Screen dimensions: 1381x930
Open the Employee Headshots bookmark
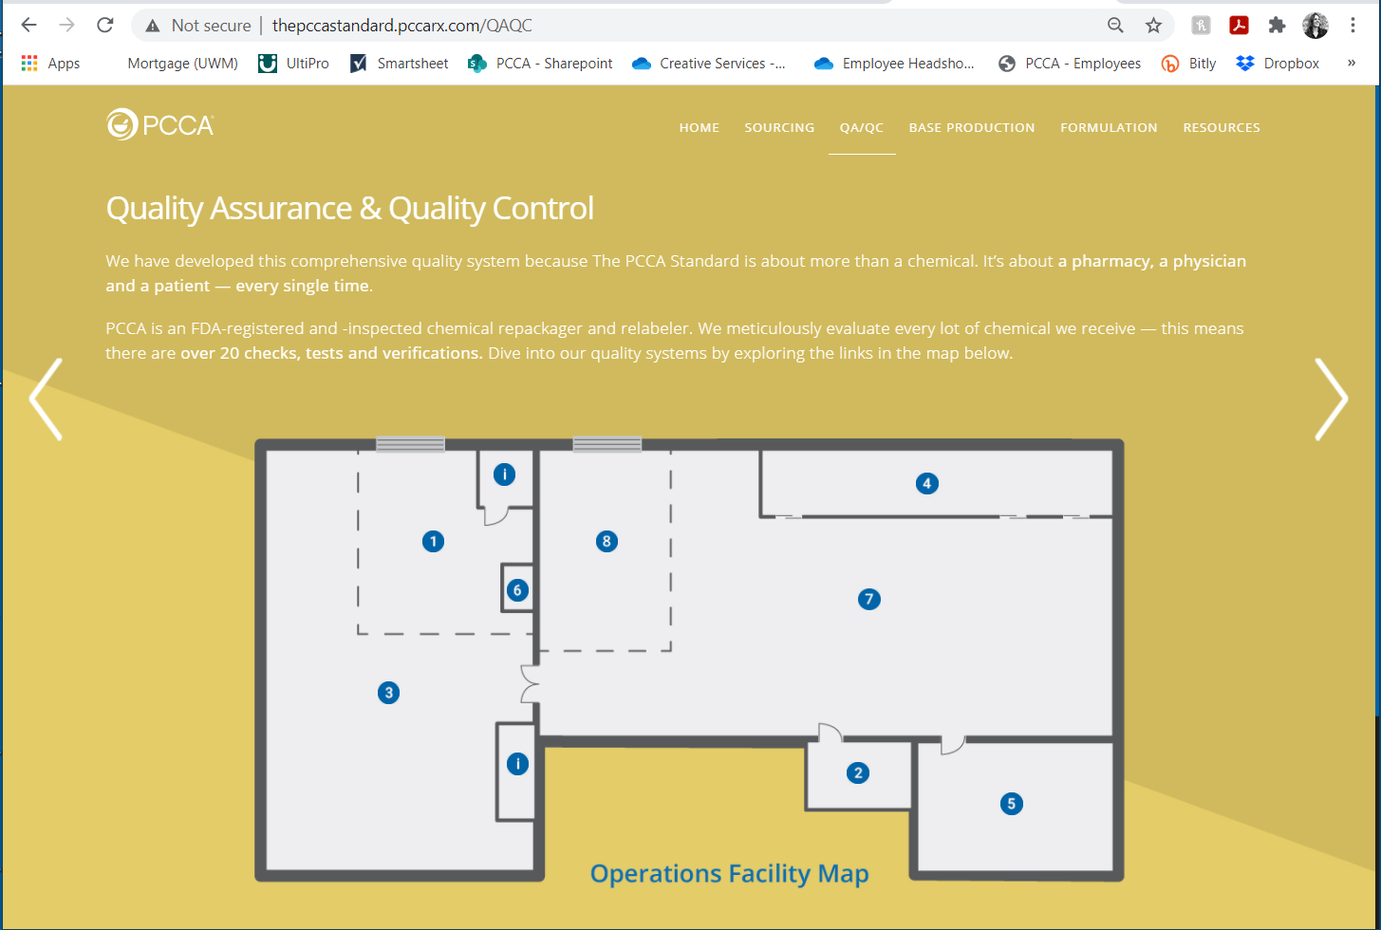pos(895,64)
